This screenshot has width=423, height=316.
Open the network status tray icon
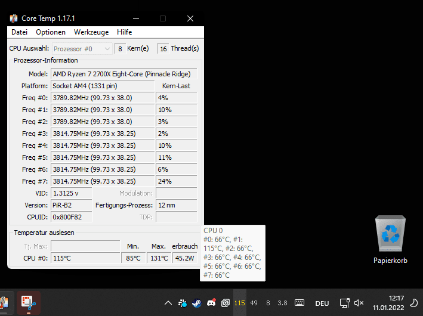pos(345,303)
